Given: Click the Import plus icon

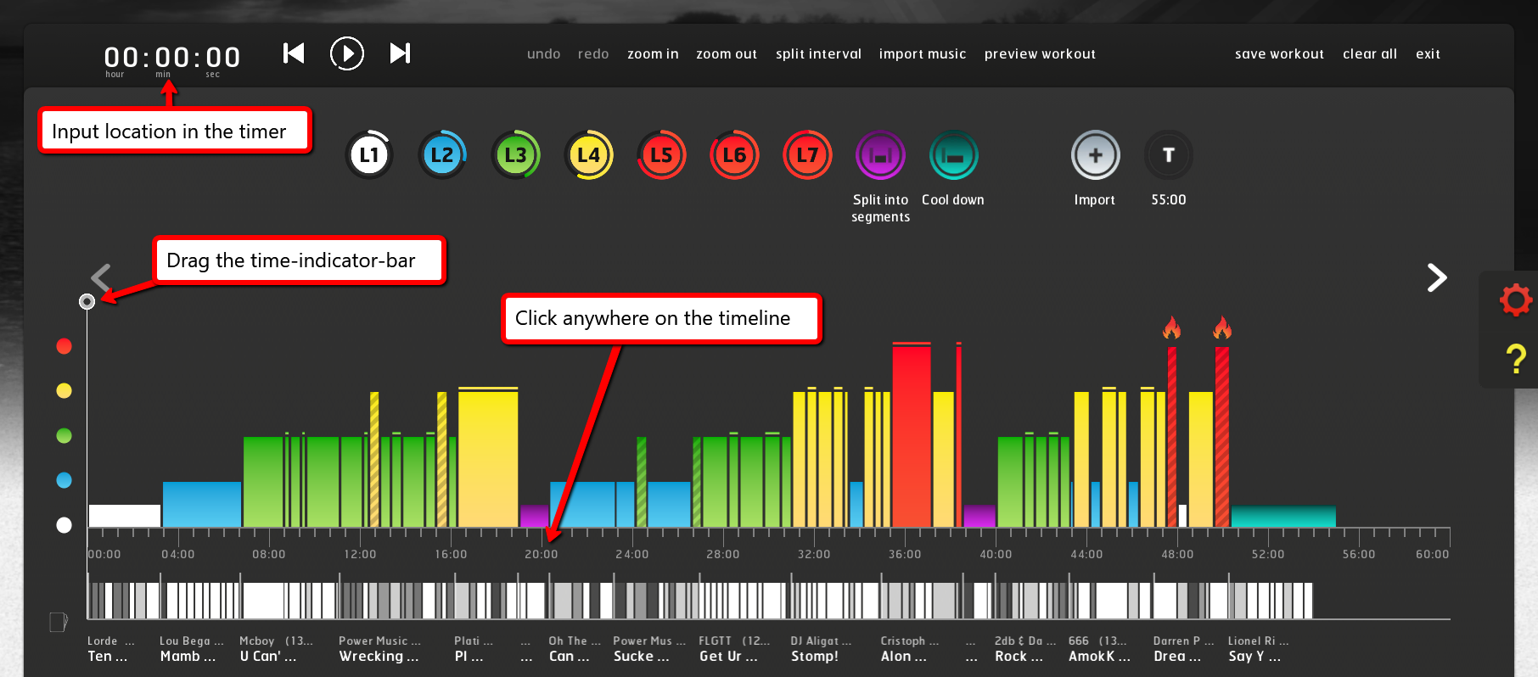Looking at the screenshot, I should 1095,155.
